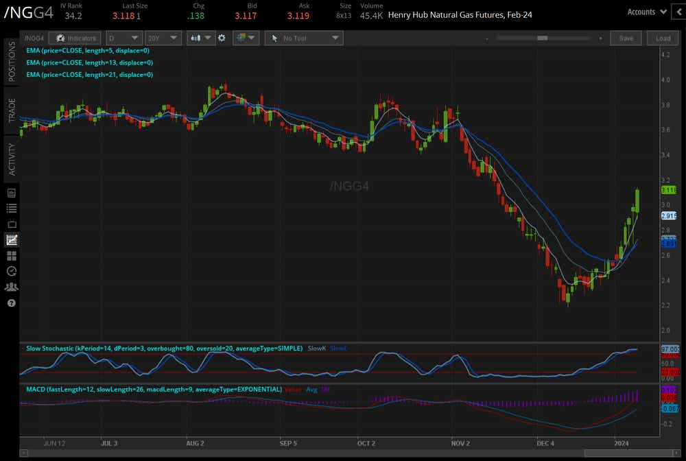The width and height of the screenshot is (686, 461).
Task: Open the No Tool drawing selector
Action: pyautogui.click(x=303, y=38)
